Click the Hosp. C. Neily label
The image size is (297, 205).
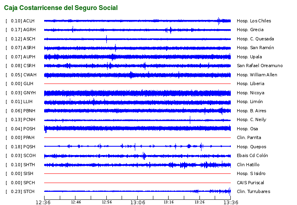click(x=251, y=120)
